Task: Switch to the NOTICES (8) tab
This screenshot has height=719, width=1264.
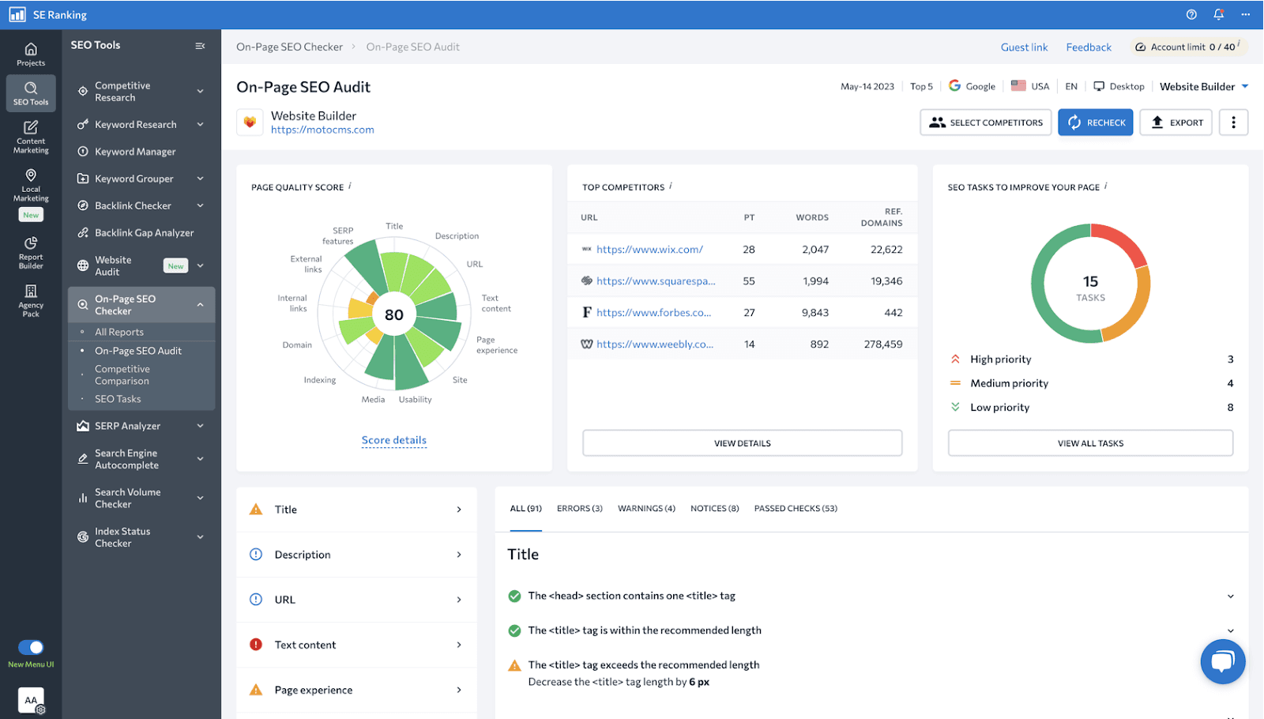Action: click(714, 509)
